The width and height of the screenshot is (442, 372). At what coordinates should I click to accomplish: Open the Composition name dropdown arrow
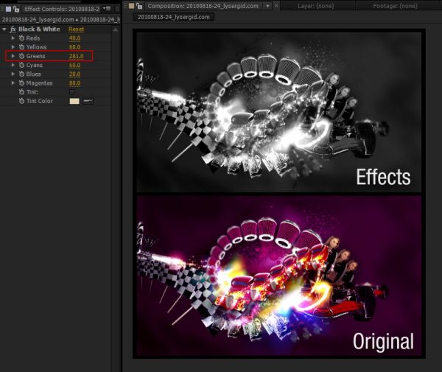pyautogui.click(x=267, y=6)
